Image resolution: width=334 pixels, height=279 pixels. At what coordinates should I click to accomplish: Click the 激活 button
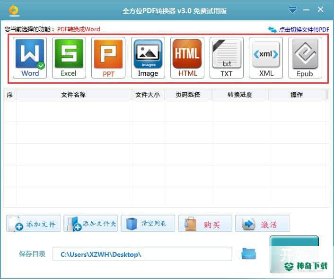(263, 223)
